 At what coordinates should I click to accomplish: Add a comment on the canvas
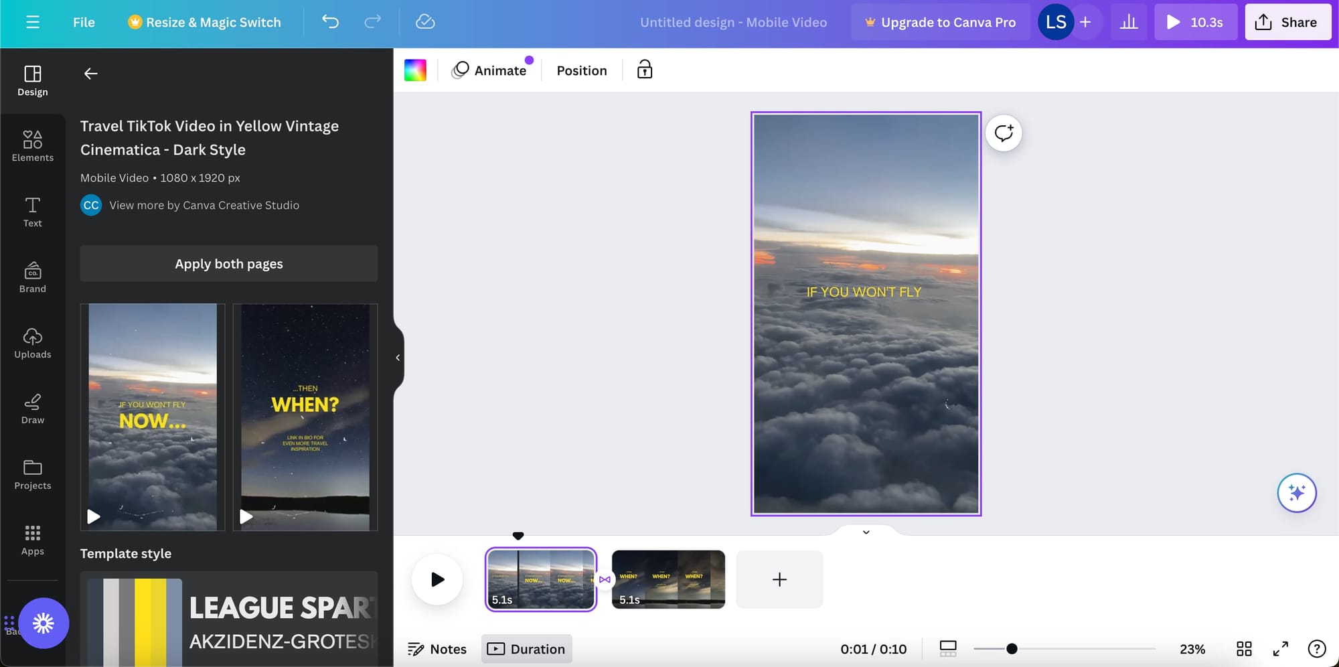pyautogui.click(x=1004, y=133)
